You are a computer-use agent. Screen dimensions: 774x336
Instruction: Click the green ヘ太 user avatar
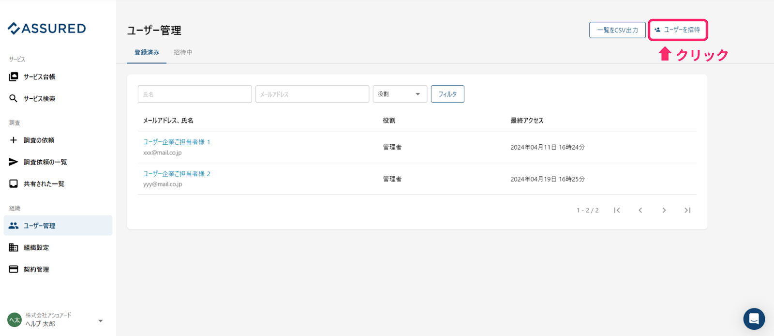(x=15, y=320)
